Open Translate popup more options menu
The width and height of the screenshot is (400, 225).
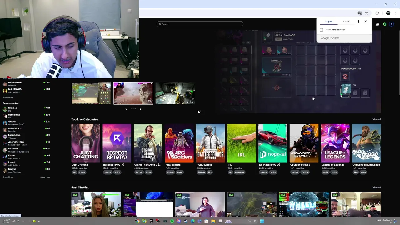pos(358,22)
